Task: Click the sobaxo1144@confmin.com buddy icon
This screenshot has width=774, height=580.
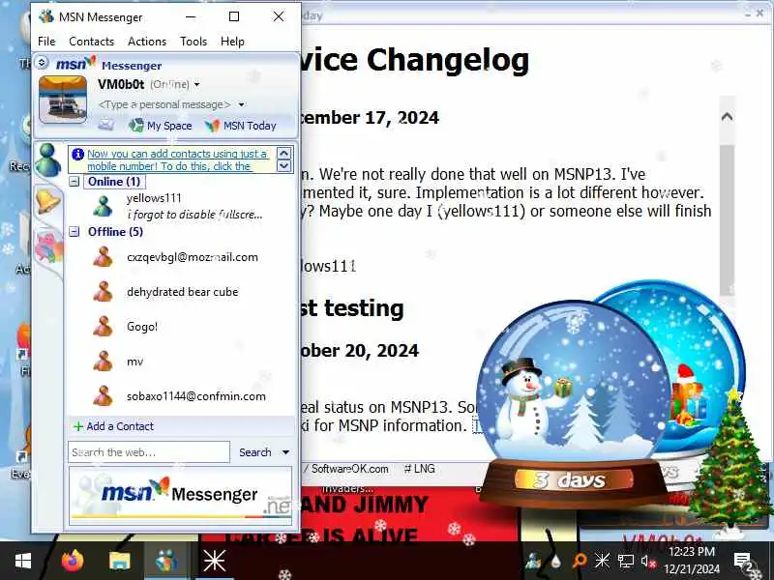Action: tap(103, 396)
